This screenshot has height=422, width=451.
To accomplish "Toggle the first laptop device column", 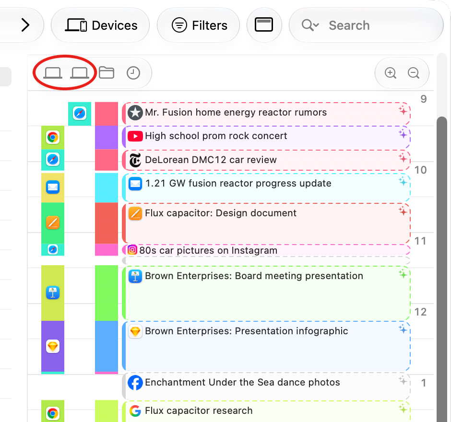I will click(53, 73).
